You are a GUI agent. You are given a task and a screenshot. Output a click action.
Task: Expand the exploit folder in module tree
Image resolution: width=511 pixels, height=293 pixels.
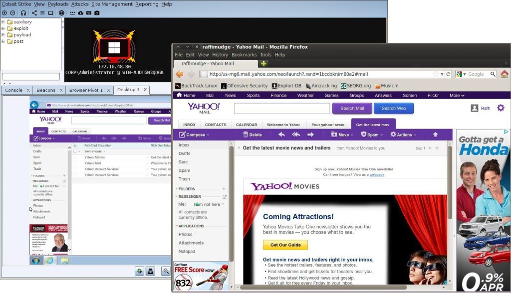click(3, 28)
